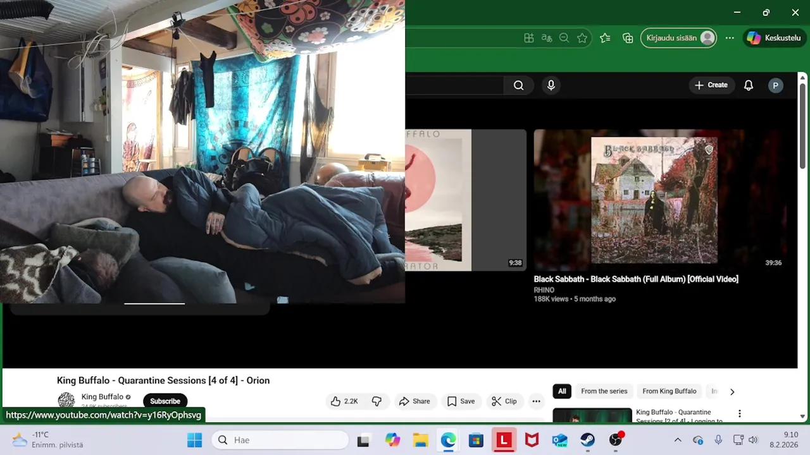Open the clock and date 8.2.2026
The image size is (810, 455).
tap(784, 440)
